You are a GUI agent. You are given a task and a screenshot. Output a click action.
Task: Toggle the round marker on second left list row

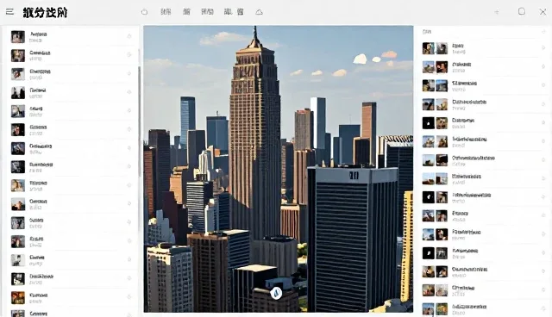click(129, 55)
